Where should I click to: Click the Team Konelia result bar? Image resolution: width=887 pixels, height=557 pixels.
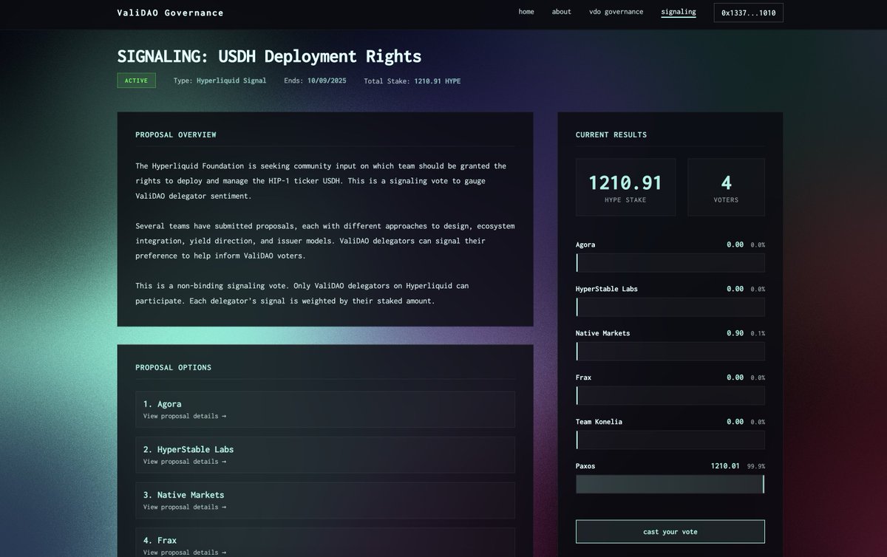670,440
